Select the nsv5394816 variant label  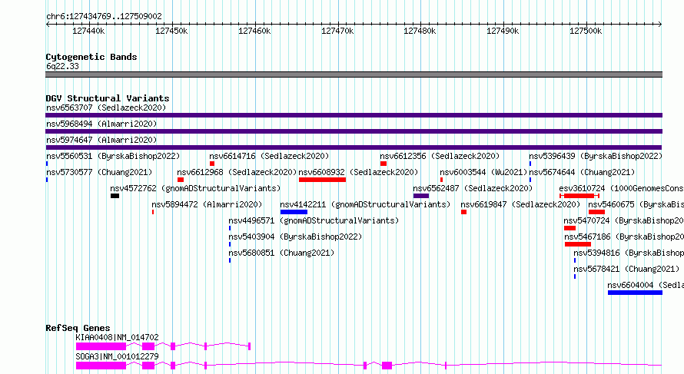(x=629, y=253)
